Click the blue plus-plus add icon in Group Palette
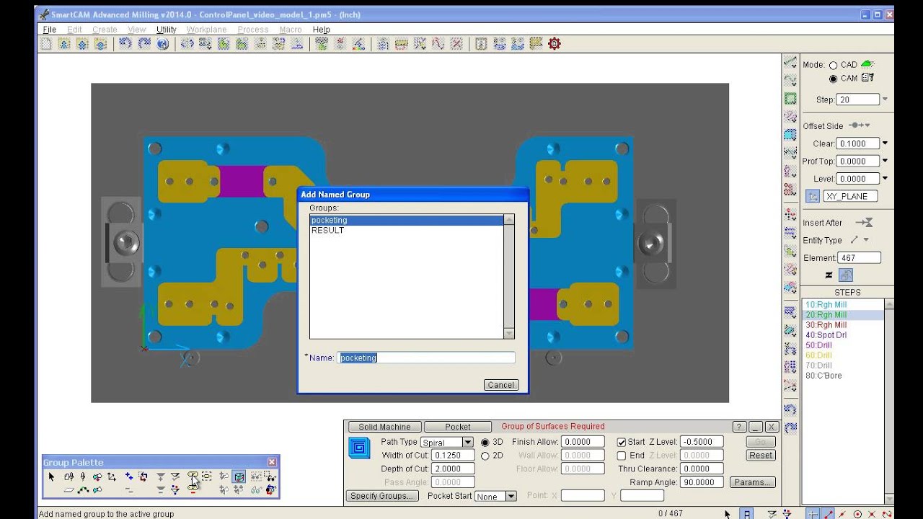The width and height of the screenshot is (923, 519). point(129,476)
